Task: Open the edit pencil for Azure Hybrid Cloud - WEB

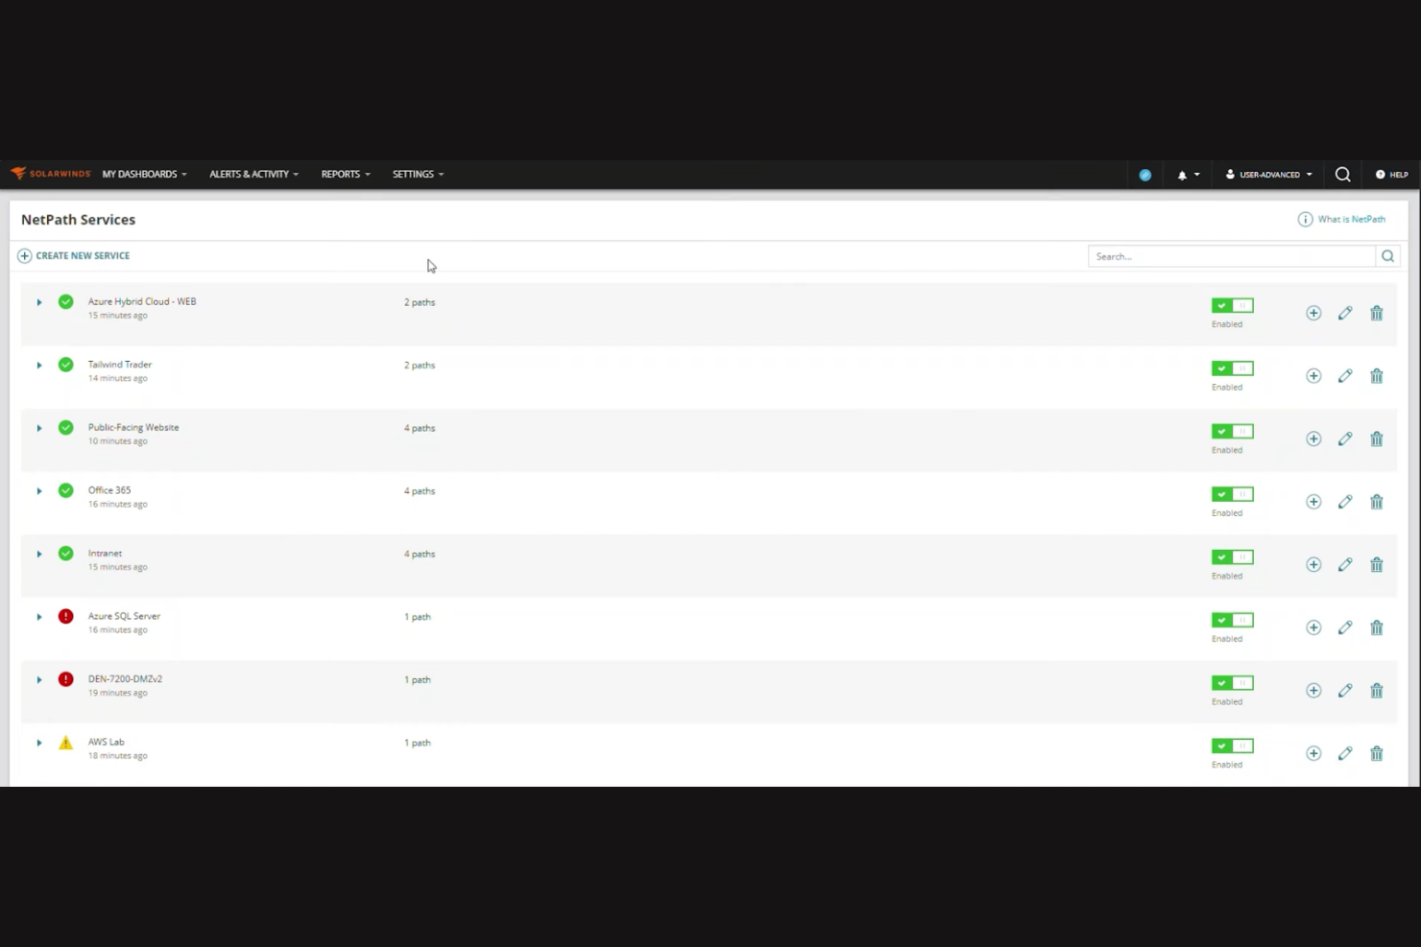Action: tap(1344, 312)
